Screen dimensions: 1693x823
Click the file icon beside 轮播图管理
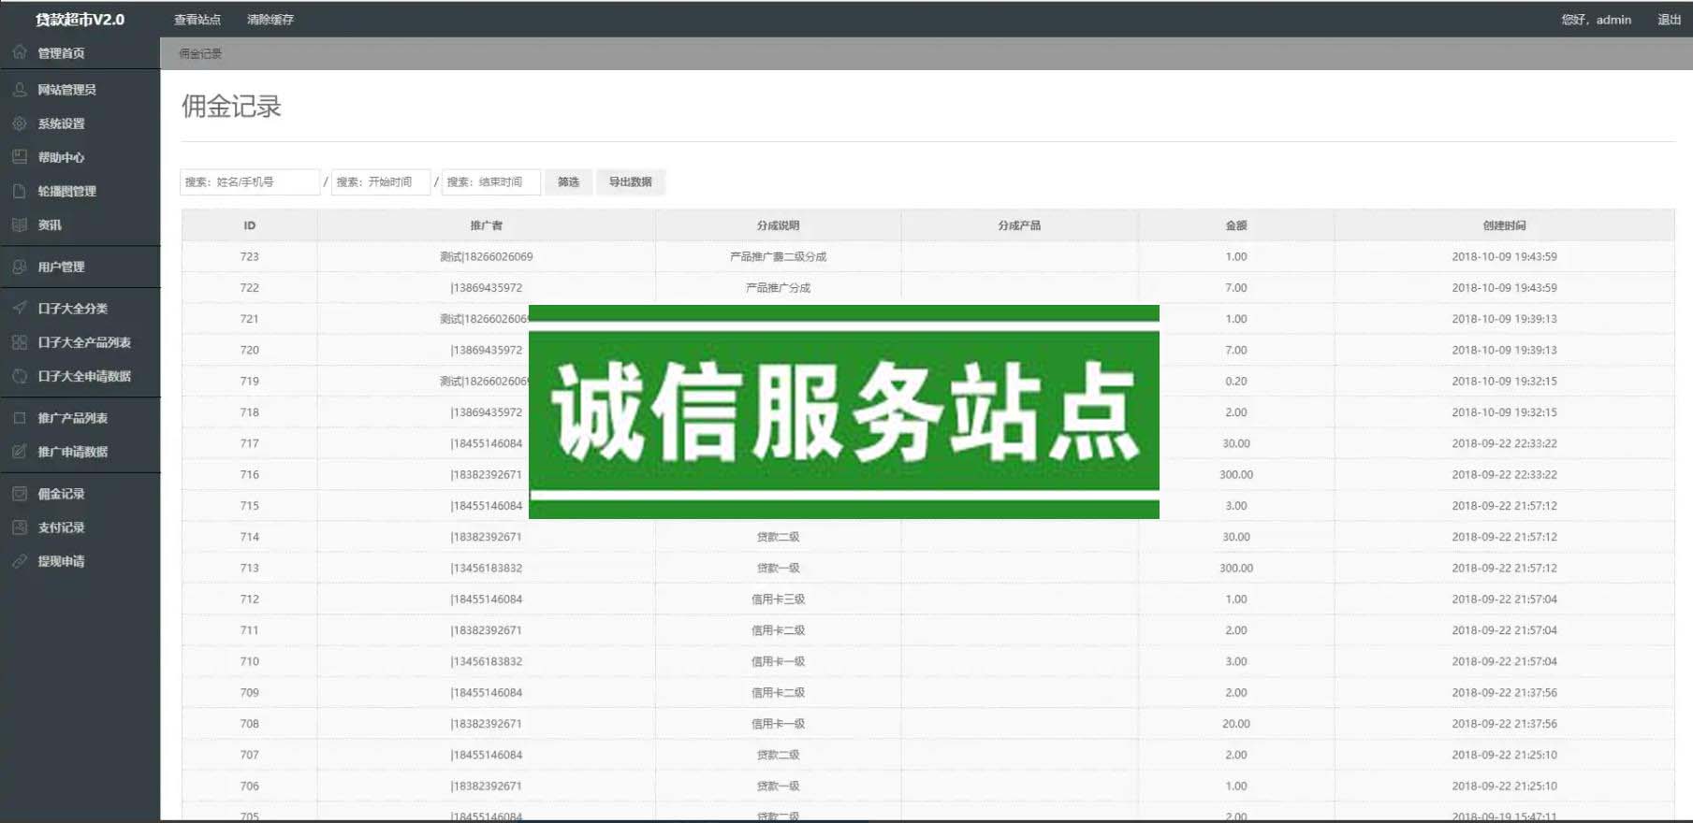pyautogui.click(x=20, y=191)
